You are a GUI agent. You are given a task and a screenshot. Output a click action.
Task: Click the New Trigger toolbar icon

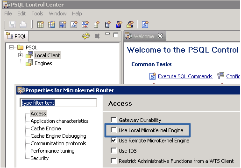click(x=85, y=25)
